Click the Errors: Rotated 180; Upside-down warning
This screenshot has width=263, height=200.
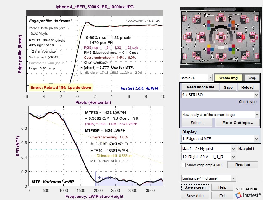coord(61,87)
